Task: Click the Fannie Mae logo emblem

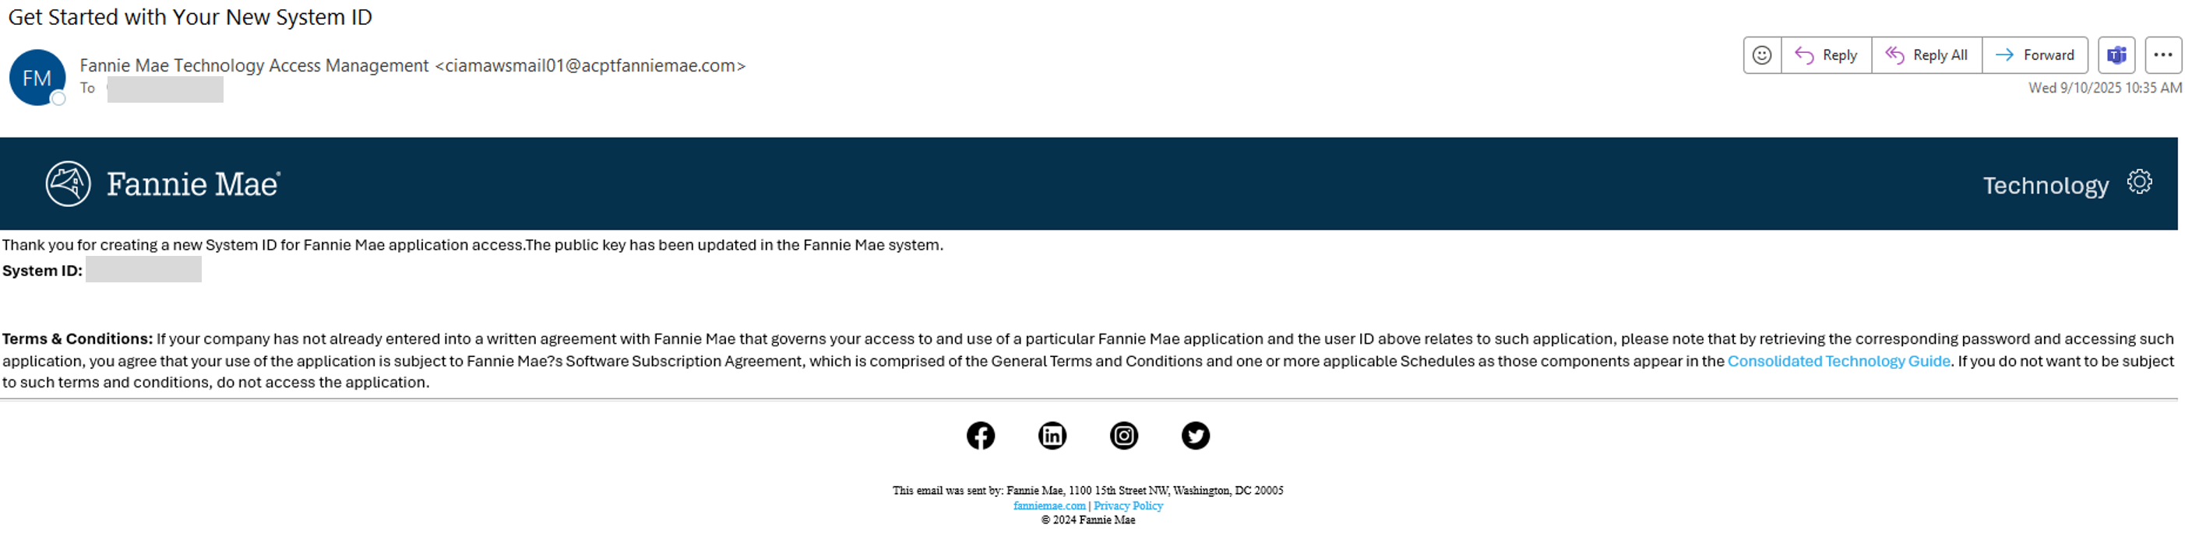Action: click(x=68, y=184)
